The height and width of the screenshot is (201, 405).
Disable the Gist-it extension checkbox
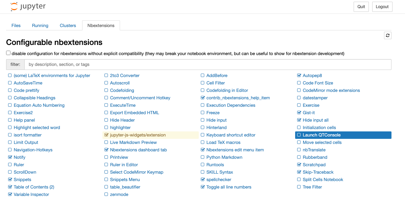point(299,113)
